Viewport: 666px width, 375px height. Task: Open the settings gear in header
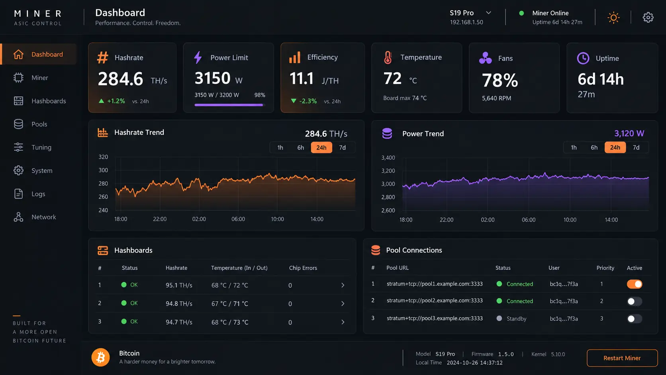pos(648,18)
